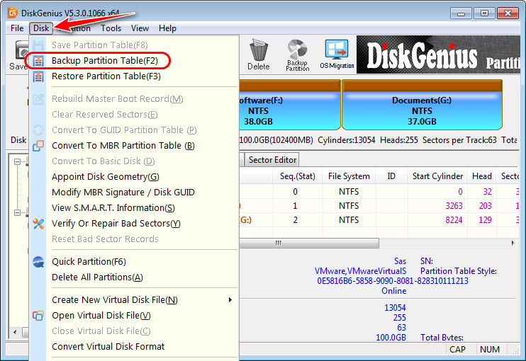This screenshot has height=361, width=526.
Task: Click Head value 203
Action: click(485, 205)
